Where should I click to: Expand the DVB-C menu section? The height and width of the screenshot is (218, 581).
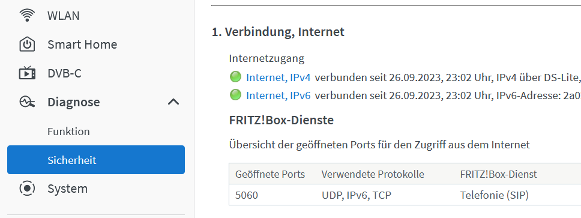96,73
